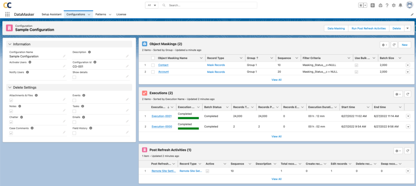Select the Contact row checkbox
This screenshot has height=186, width=416.
(153, 65)
